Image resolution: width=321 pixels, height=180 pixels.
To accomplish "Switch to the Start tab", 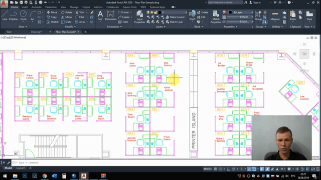I will (x=9, y=32).
